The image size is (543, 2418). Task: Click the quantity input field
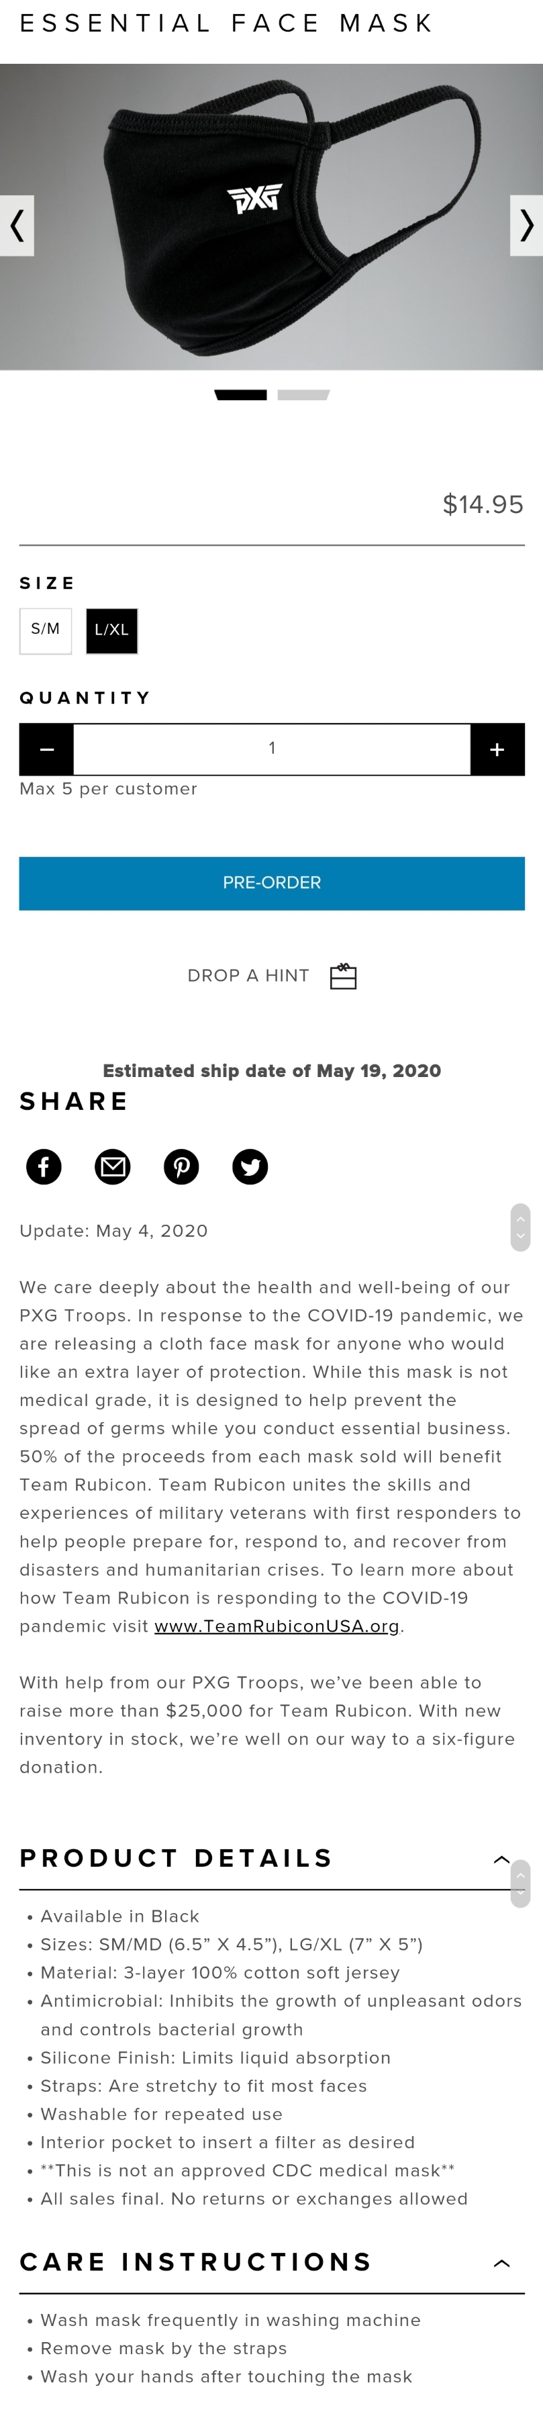[x=272, y=749]
